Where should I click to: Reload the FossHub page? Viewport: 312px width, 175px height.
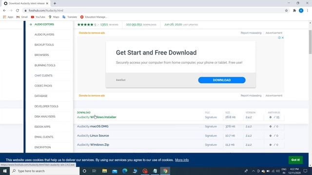(x=18, y=11)
